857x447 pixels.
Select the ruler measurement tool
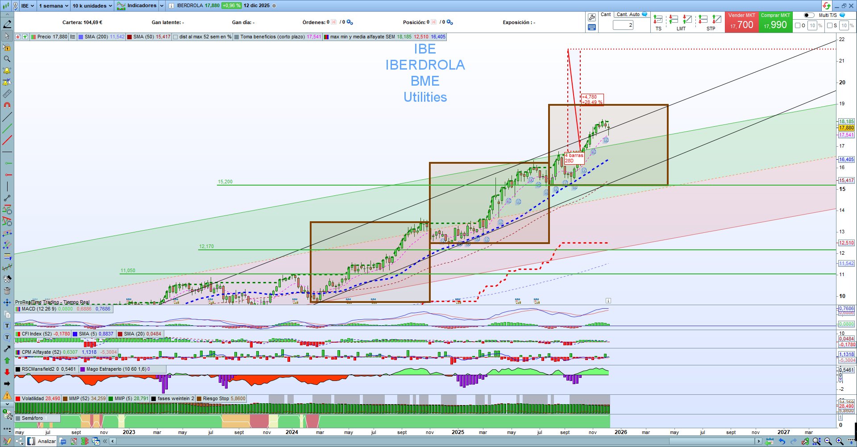click(7, 94)
